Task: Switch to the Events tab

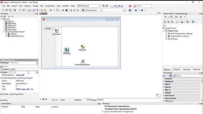Action: (13, 69)
